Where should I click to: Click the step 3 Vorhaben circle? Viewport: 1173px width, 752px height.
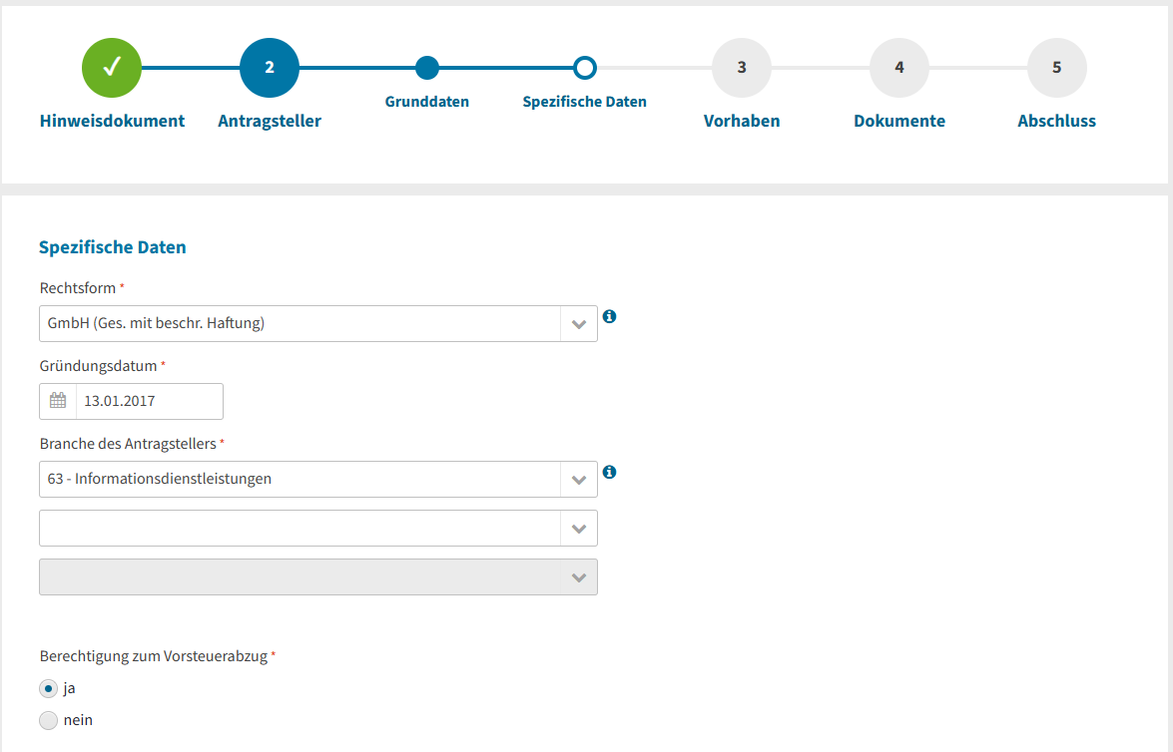click(742, 68)
